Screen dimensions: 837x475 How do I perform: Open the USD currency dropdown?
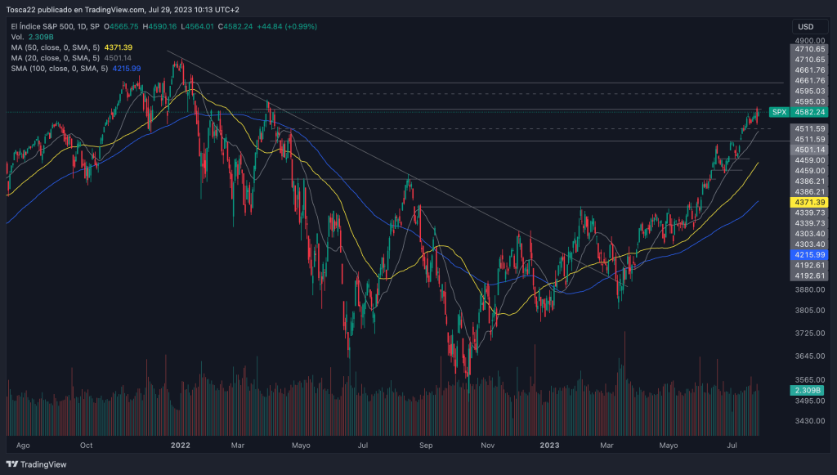coord(808,27)
